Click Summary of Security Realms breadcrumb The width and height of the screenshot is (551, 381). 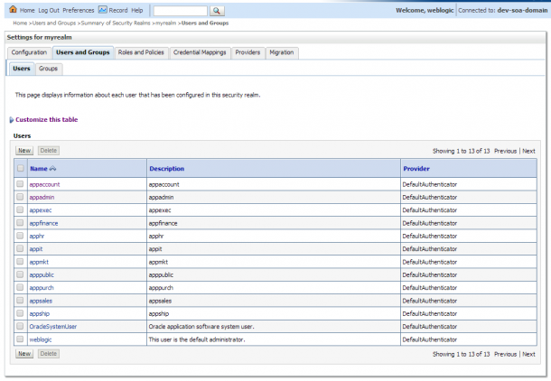click(x=116, y=23)
